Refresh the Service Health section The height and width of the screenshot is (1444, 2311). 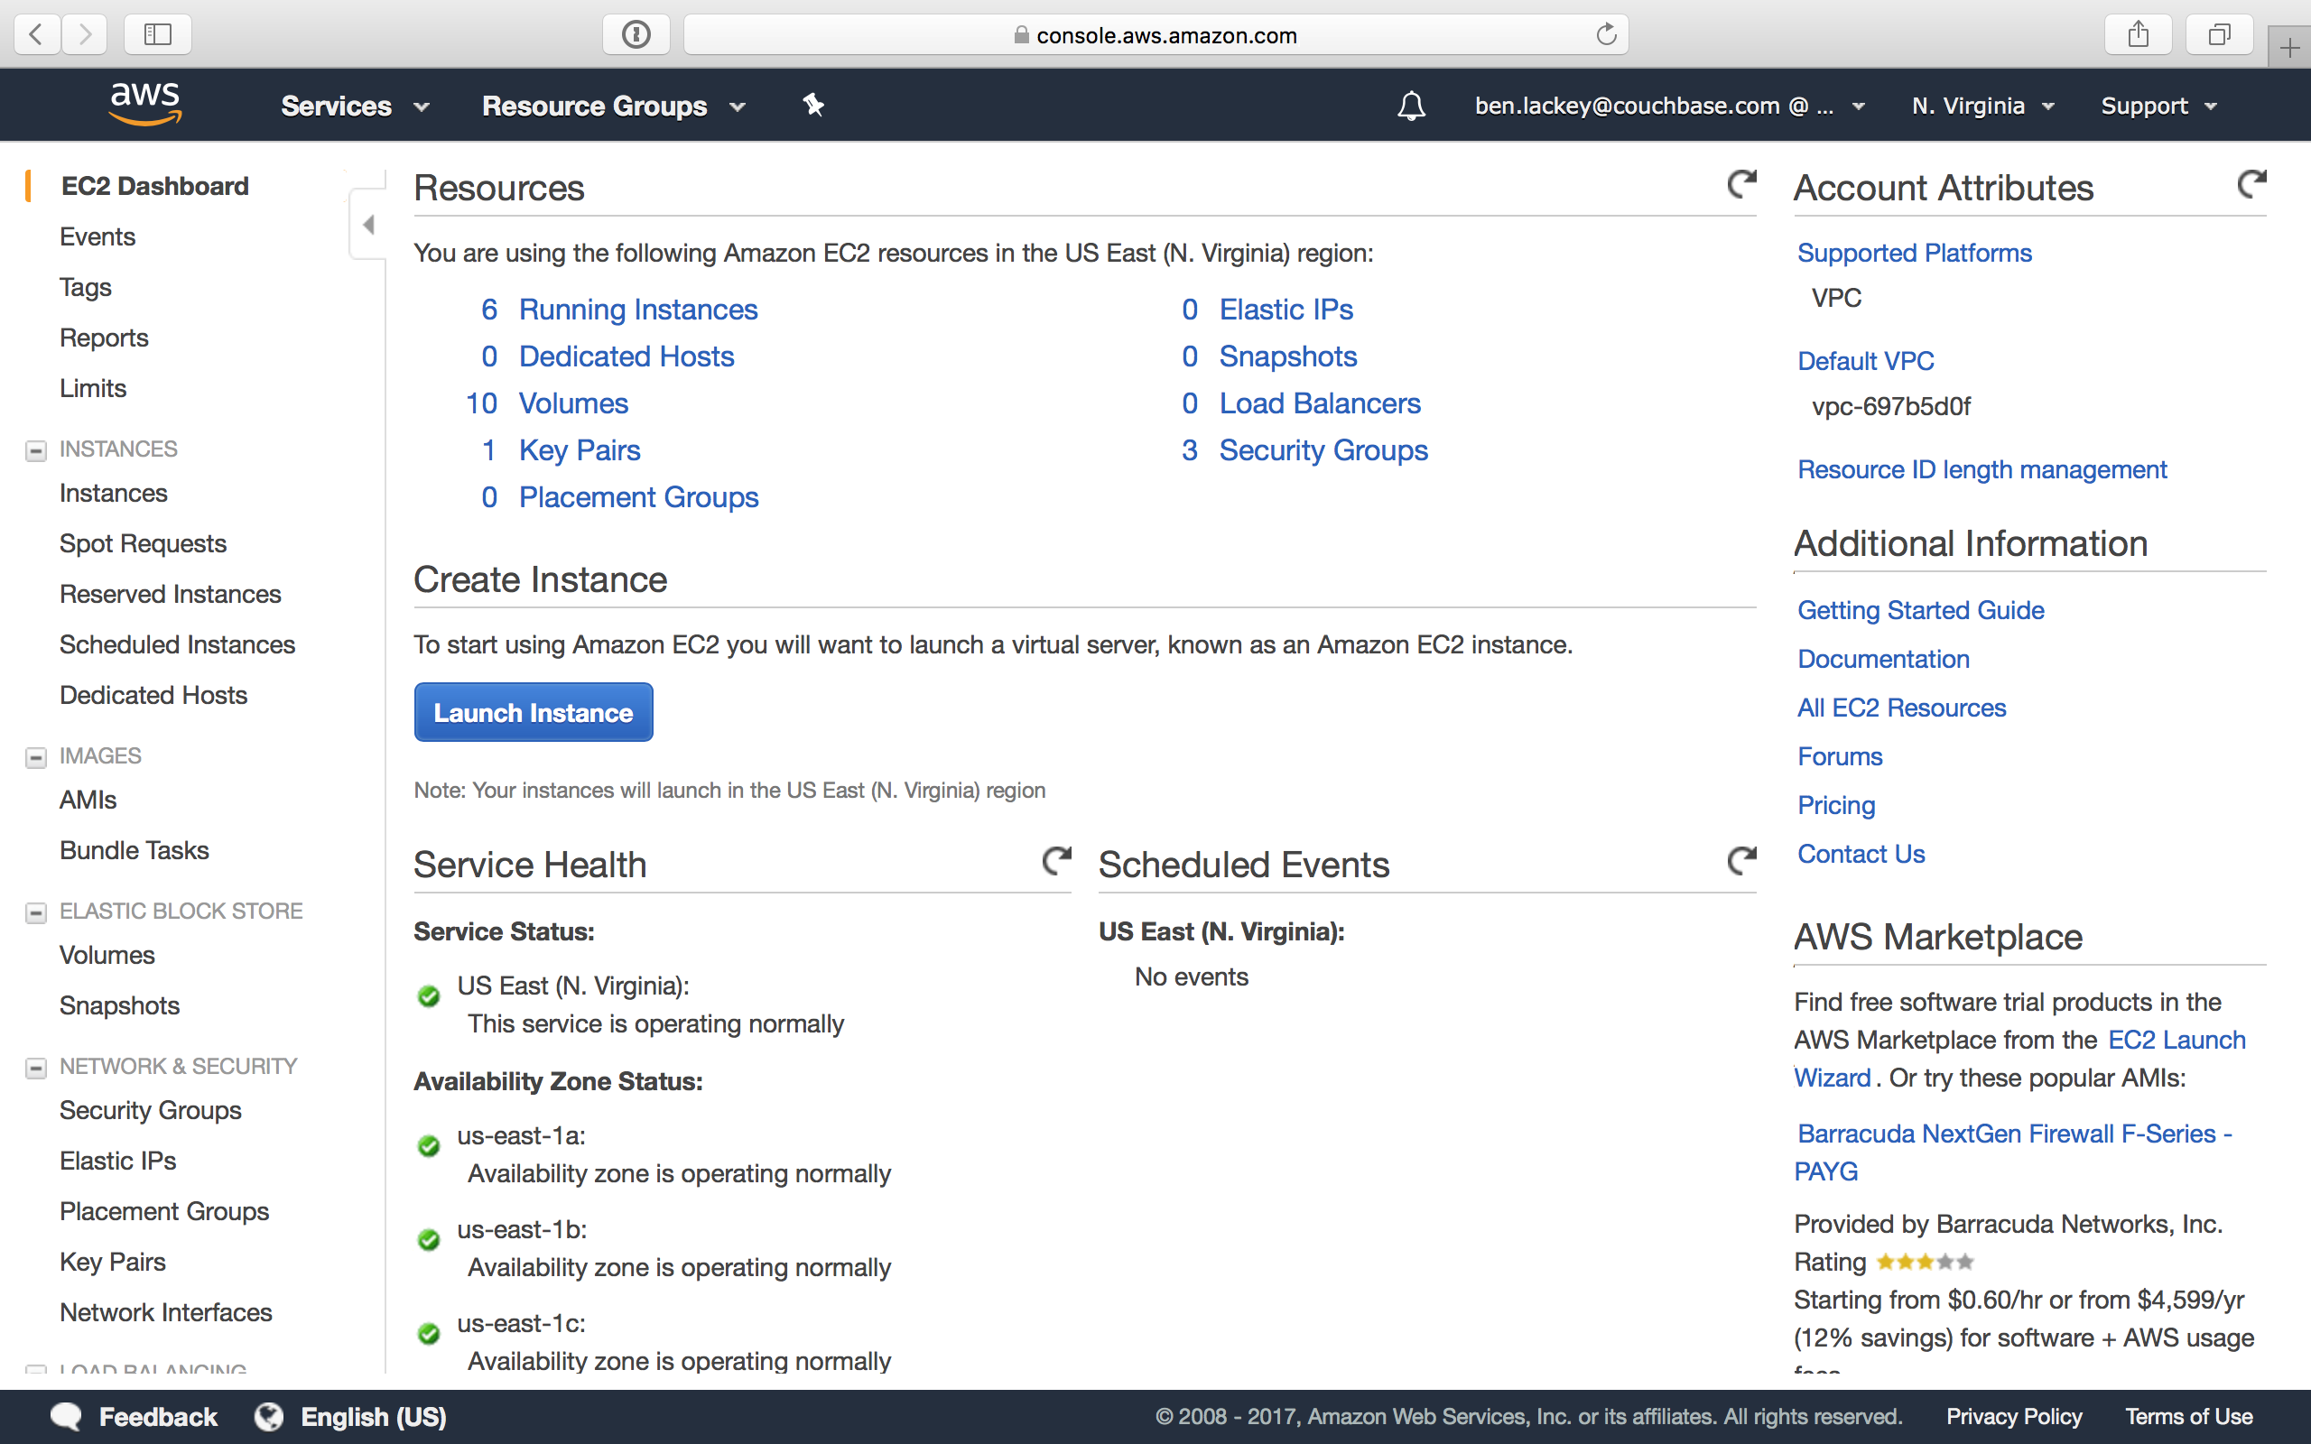(1056, 860)
